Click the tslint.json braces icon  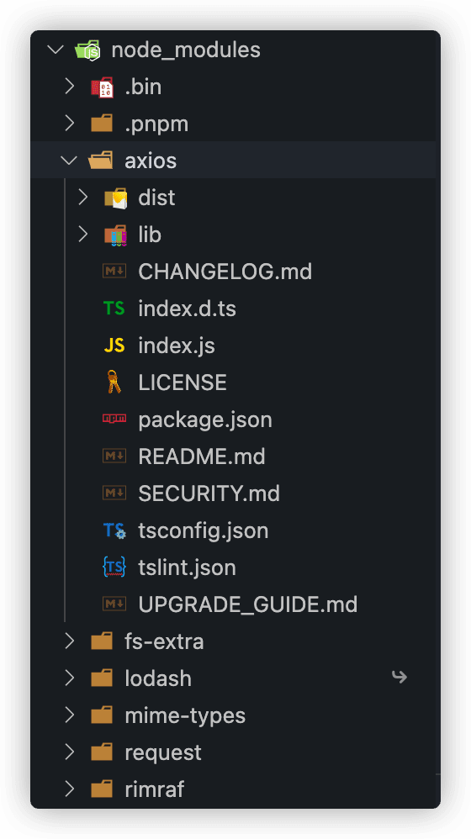pos(114,567)
